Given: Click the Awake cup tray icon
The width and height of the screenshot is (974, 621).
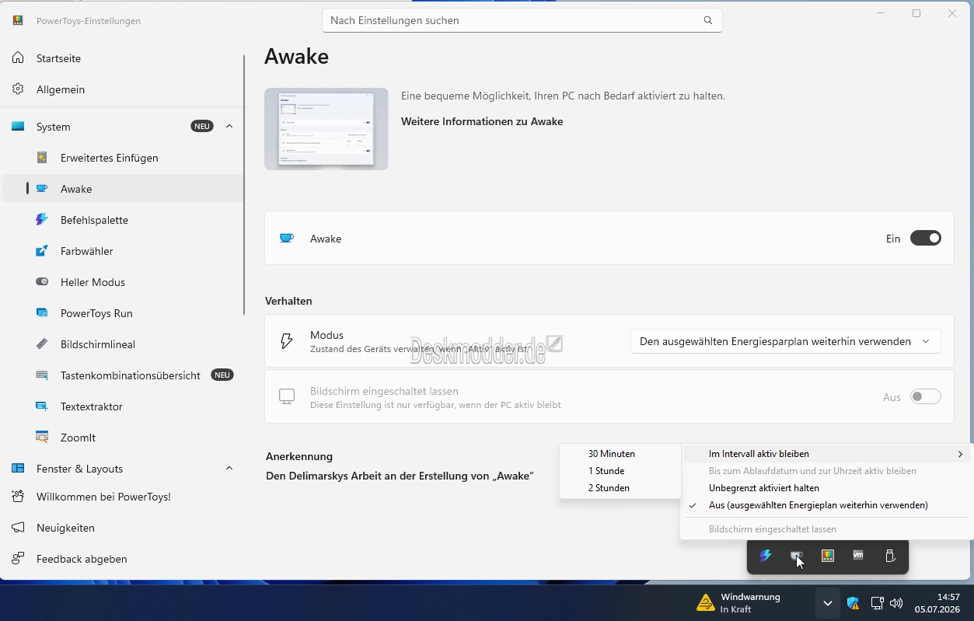Looking at the screenshot, I should 797,556.
